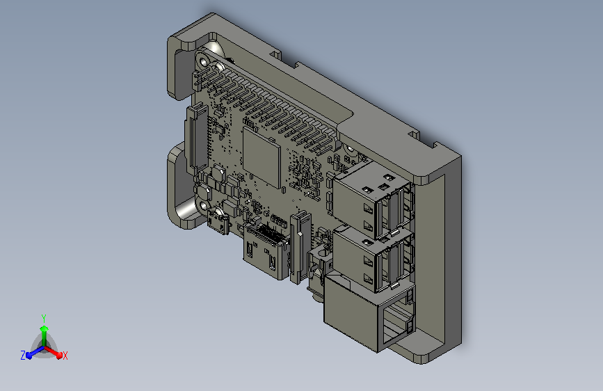Select the camera ribbon connector beside HDMI

[300, 247]
